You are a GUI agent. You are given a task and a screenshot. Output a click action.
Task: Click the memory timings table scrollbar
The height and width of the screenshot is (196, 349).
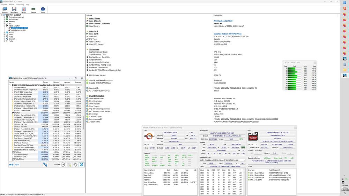coord(244,175)
